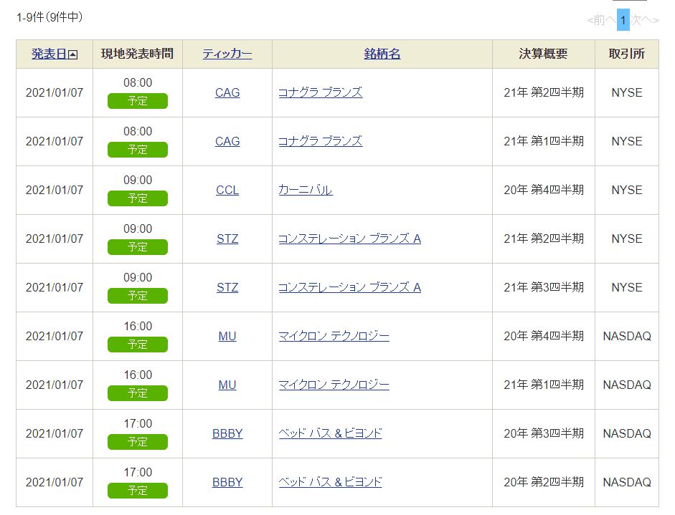Open MU ticker in 21年 第1四半期 row
675x515 pixels.
tap(227, 385)
